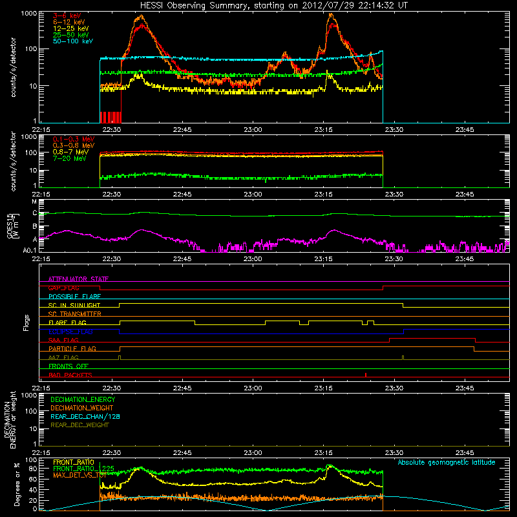Select the ECLIPSE_FLAG label
This screenshot has width=517, height=517.
pyautogui.click(x=70, y=332)
